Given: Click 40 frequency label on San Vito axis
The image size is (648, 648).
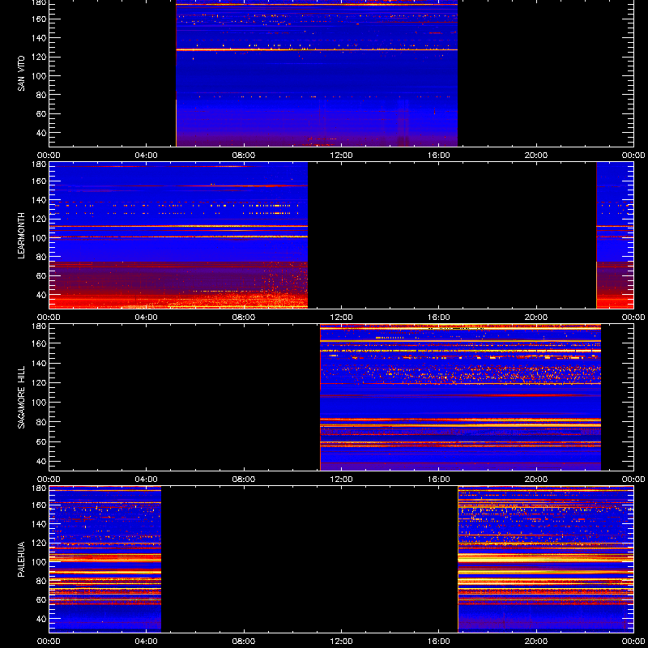Looking at the screenshot, I should click(42, 133).
